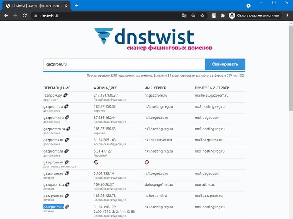Click IP address 31.31.205.163
Screen dimensions: 293x219
point(105,140)
